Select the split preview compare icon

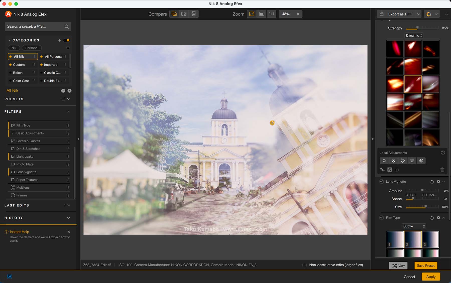(184, 14)
